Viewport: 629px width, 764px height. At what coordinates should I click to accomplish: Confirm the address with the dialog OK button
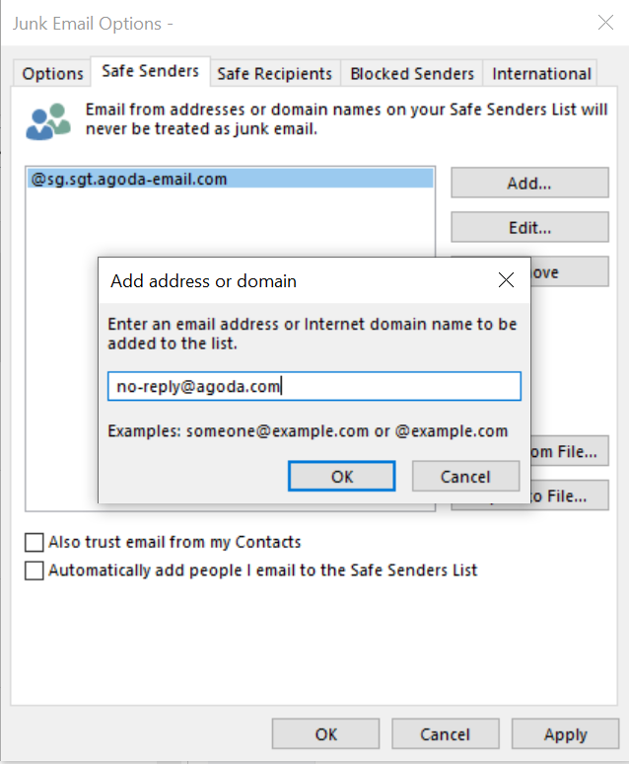coord(342,476)
